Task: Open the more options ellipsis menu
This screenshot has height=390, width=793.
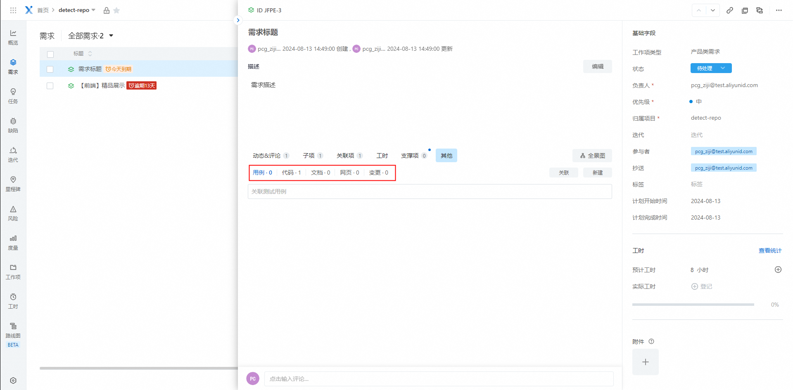Action: 779,10
